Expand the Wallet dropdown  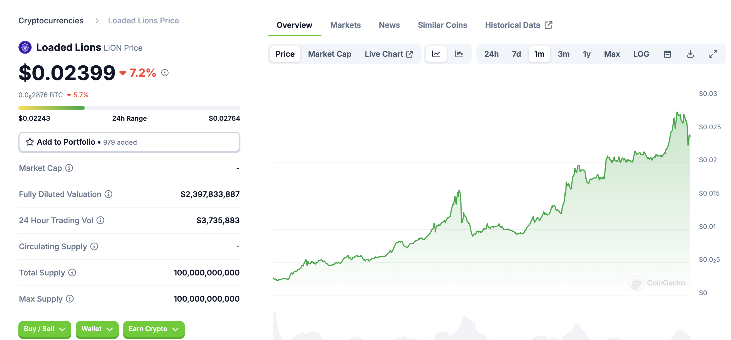[97, 329]
